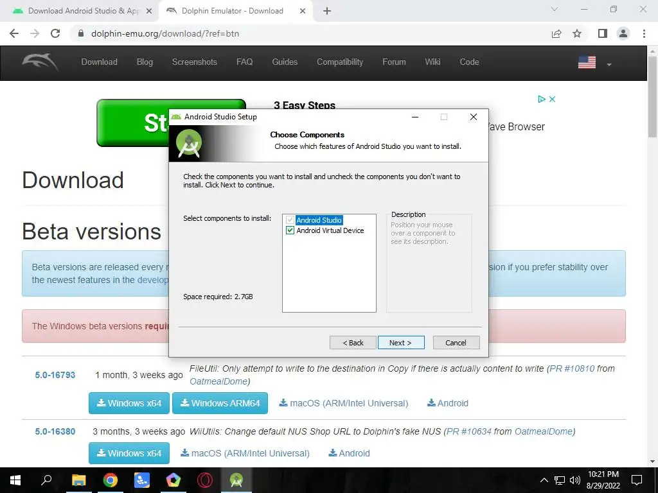Open the Download nav menu item
658x493 pixels.
[99, 62]
